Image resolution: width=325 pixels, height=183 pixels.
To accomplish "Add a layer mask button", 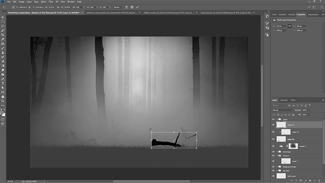I will click(301, 181).
